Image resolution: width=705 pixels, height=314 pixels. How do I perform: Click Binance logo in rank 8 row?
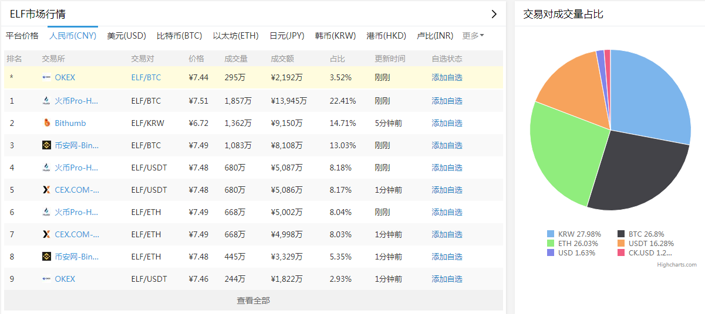pos(46,257)
